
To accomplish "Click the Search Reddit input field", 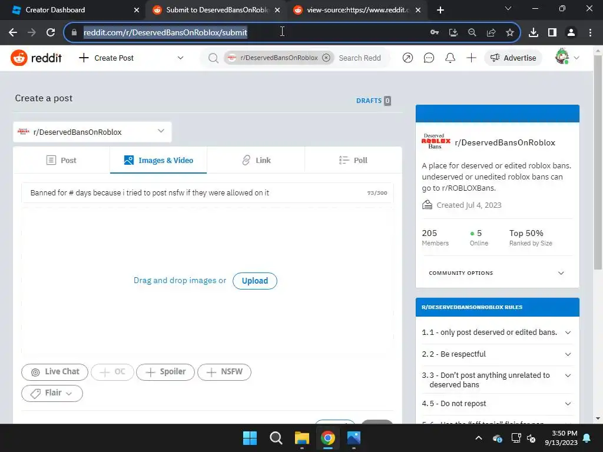I will point(360,58).
